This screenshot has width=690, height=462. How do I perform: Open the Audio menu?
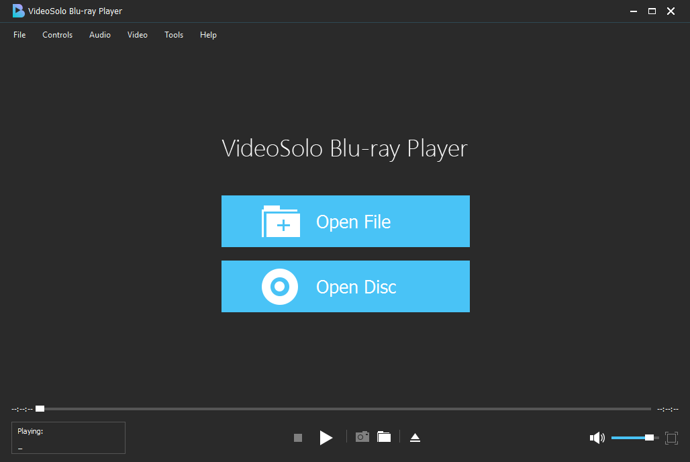pyautogui.click(x=100, y=35)
